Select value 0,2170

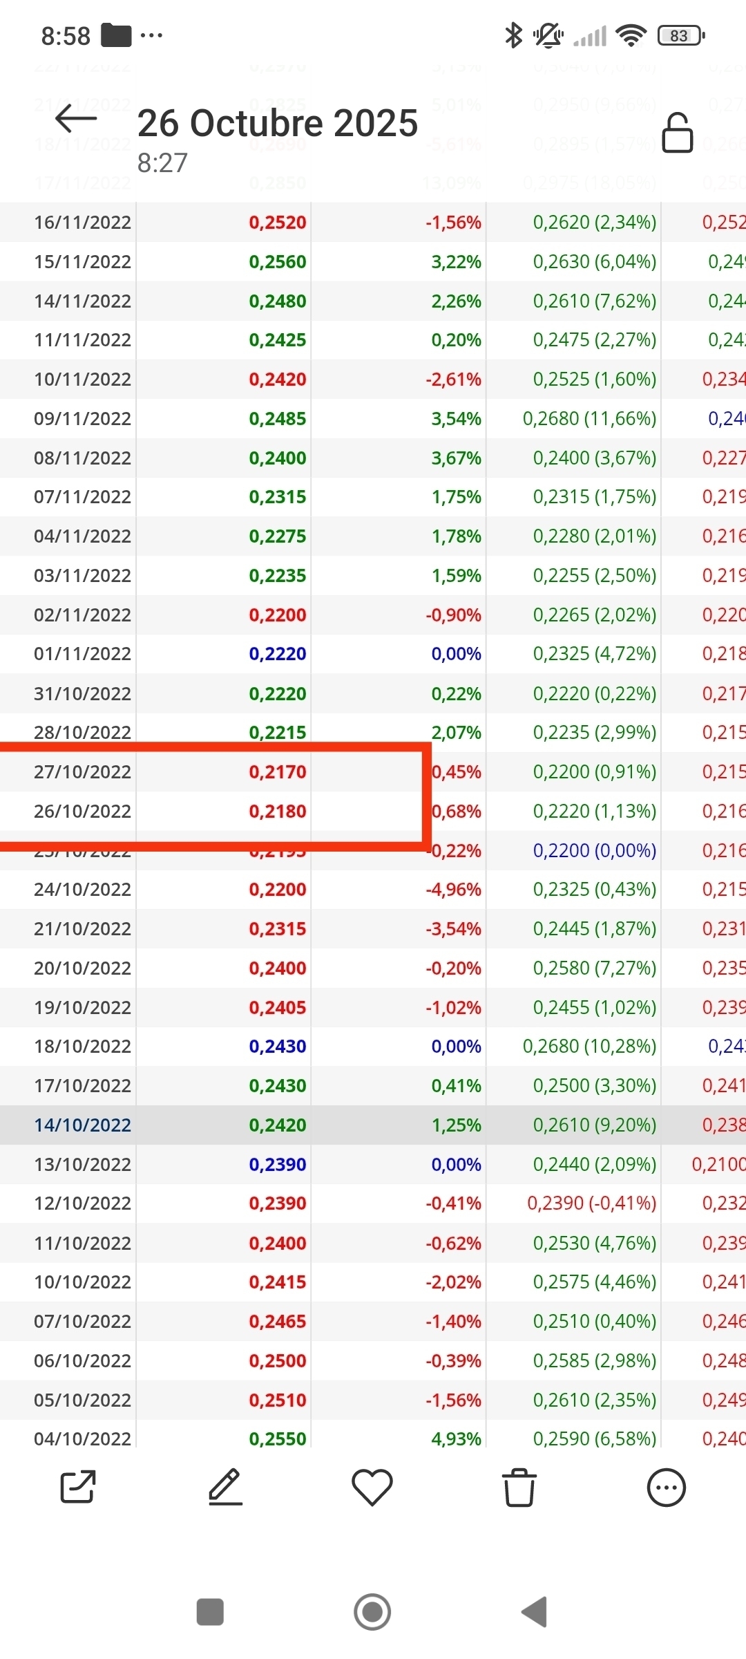pos(278,772)
